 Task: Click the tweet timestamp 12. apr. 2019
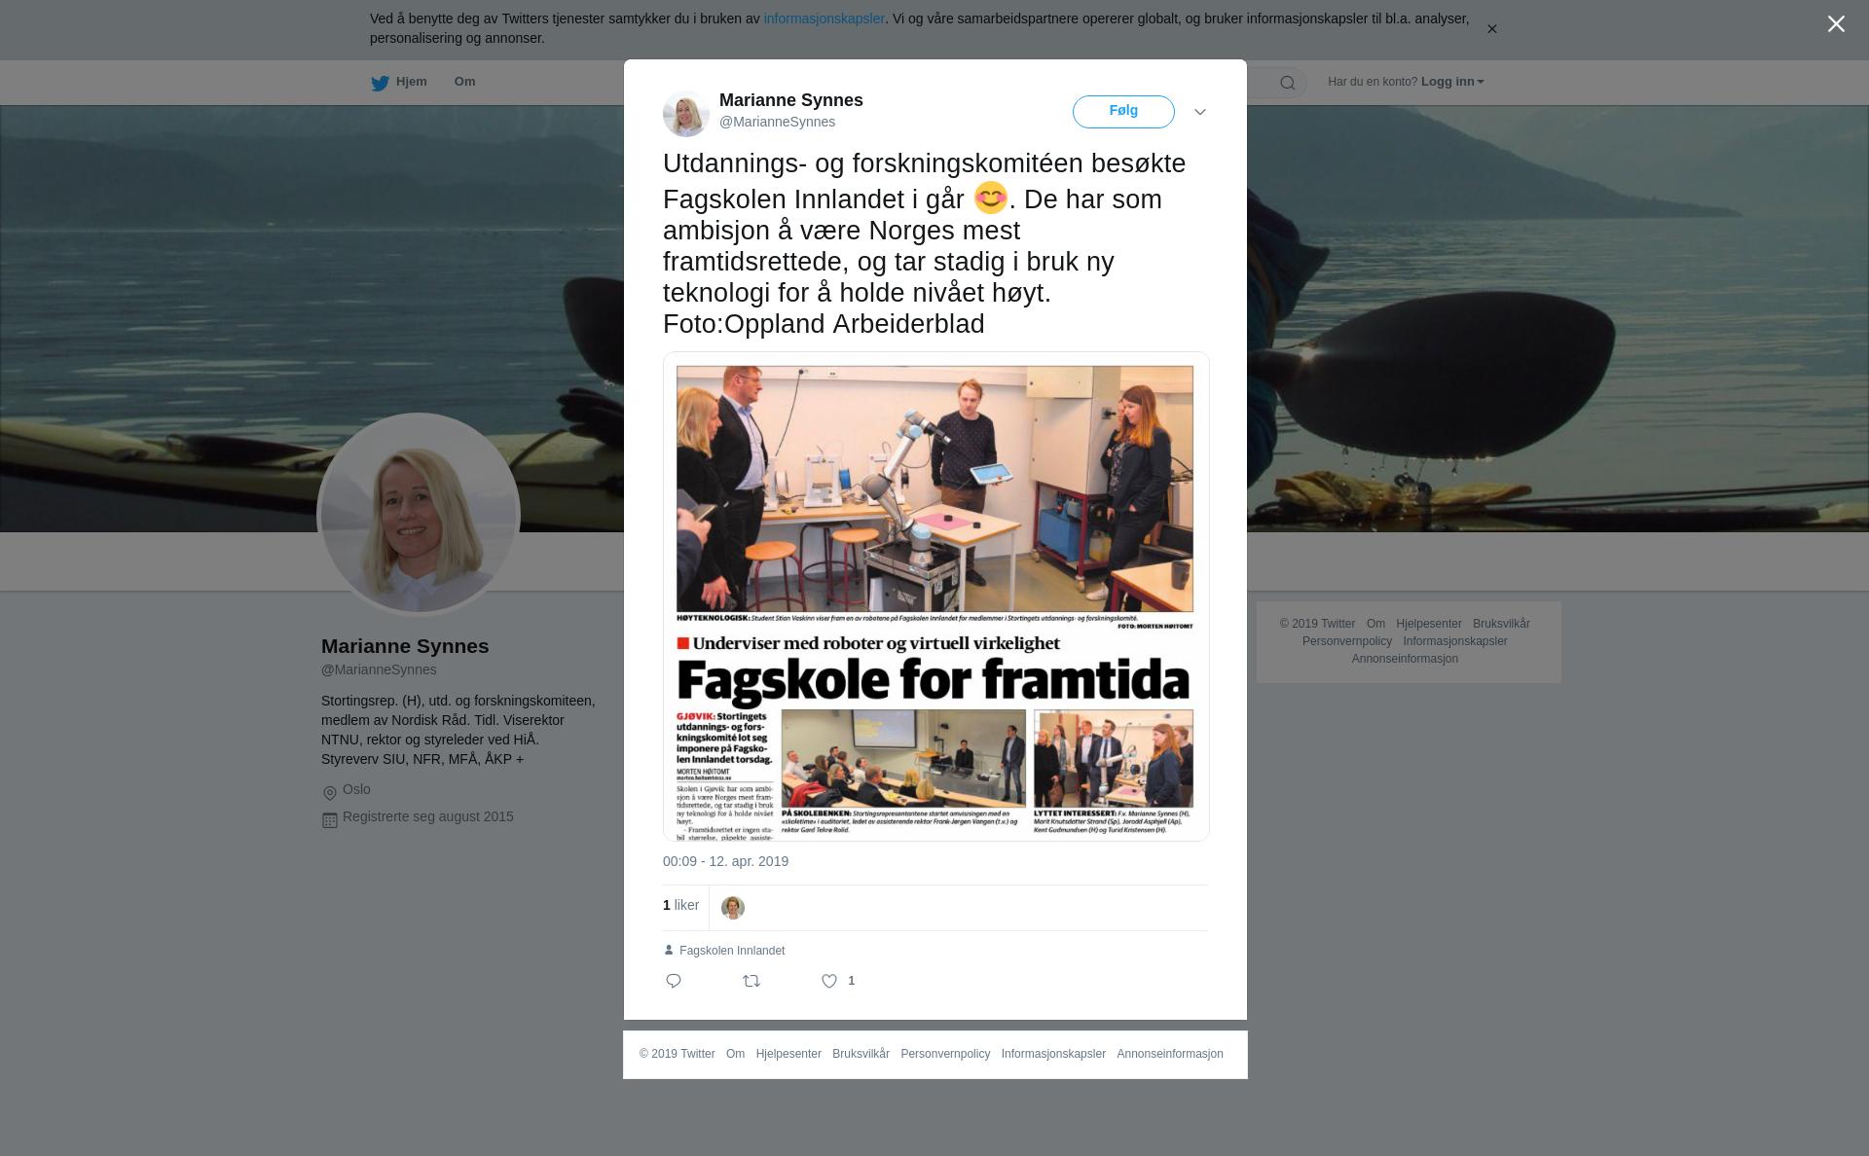[x=726, y=861]
